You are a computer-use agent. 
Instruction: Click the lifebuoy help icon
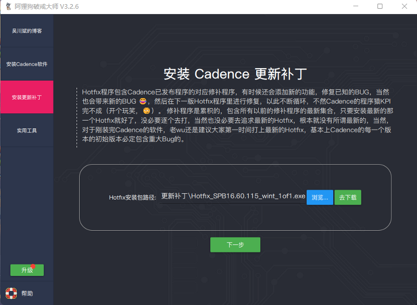(x=11, y=294)
